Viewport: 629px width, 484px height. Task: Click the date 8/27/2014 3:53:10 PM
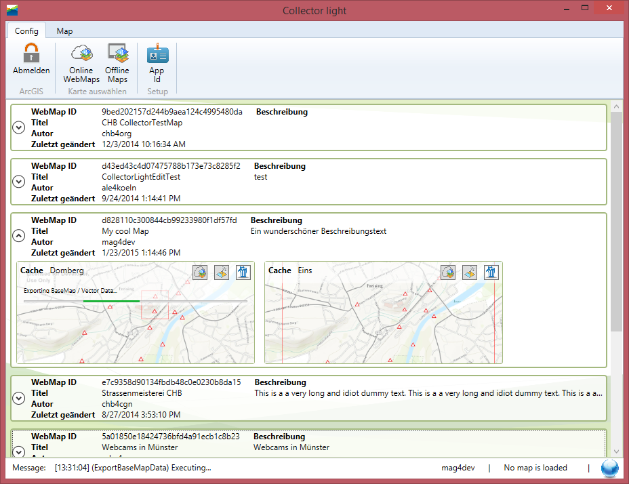[141, 415]
